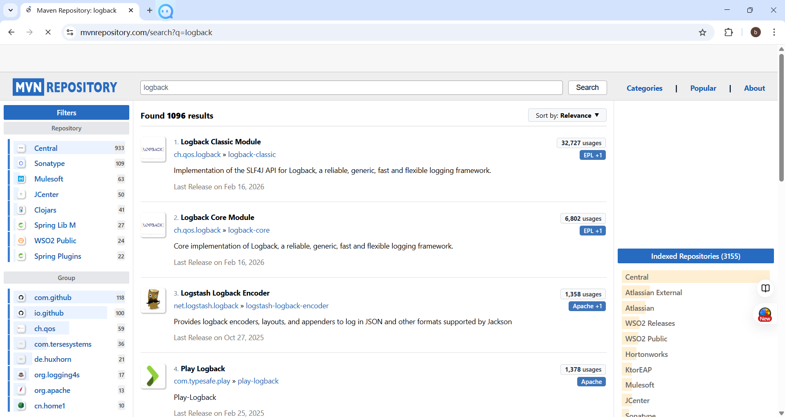Open the Logback Classic Module result

[x=220, y=142]
